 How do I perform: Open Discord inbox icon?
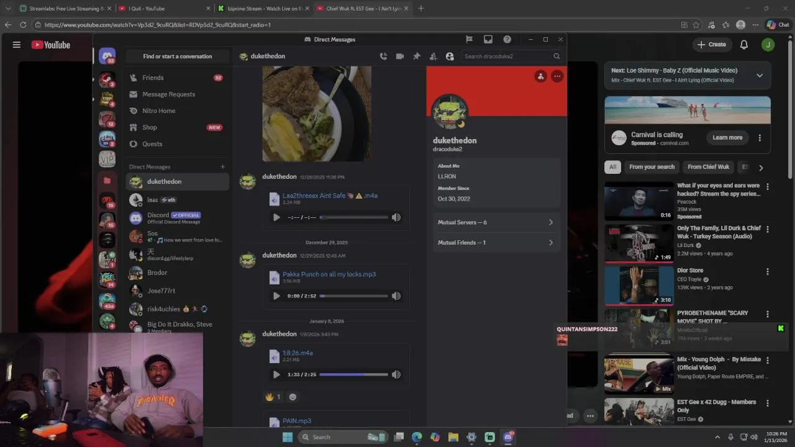click(x=488, y=39)
